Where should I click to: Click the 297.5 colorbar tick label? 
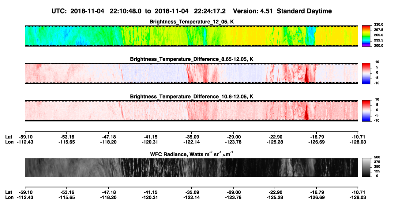click(379, 30)
